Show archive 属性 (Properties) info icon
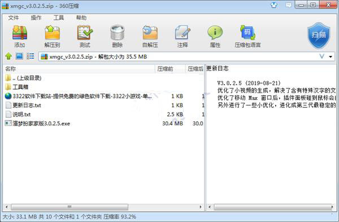Image resolution: width=339 pixels, height=222 pixels. [x=215, y=36]
